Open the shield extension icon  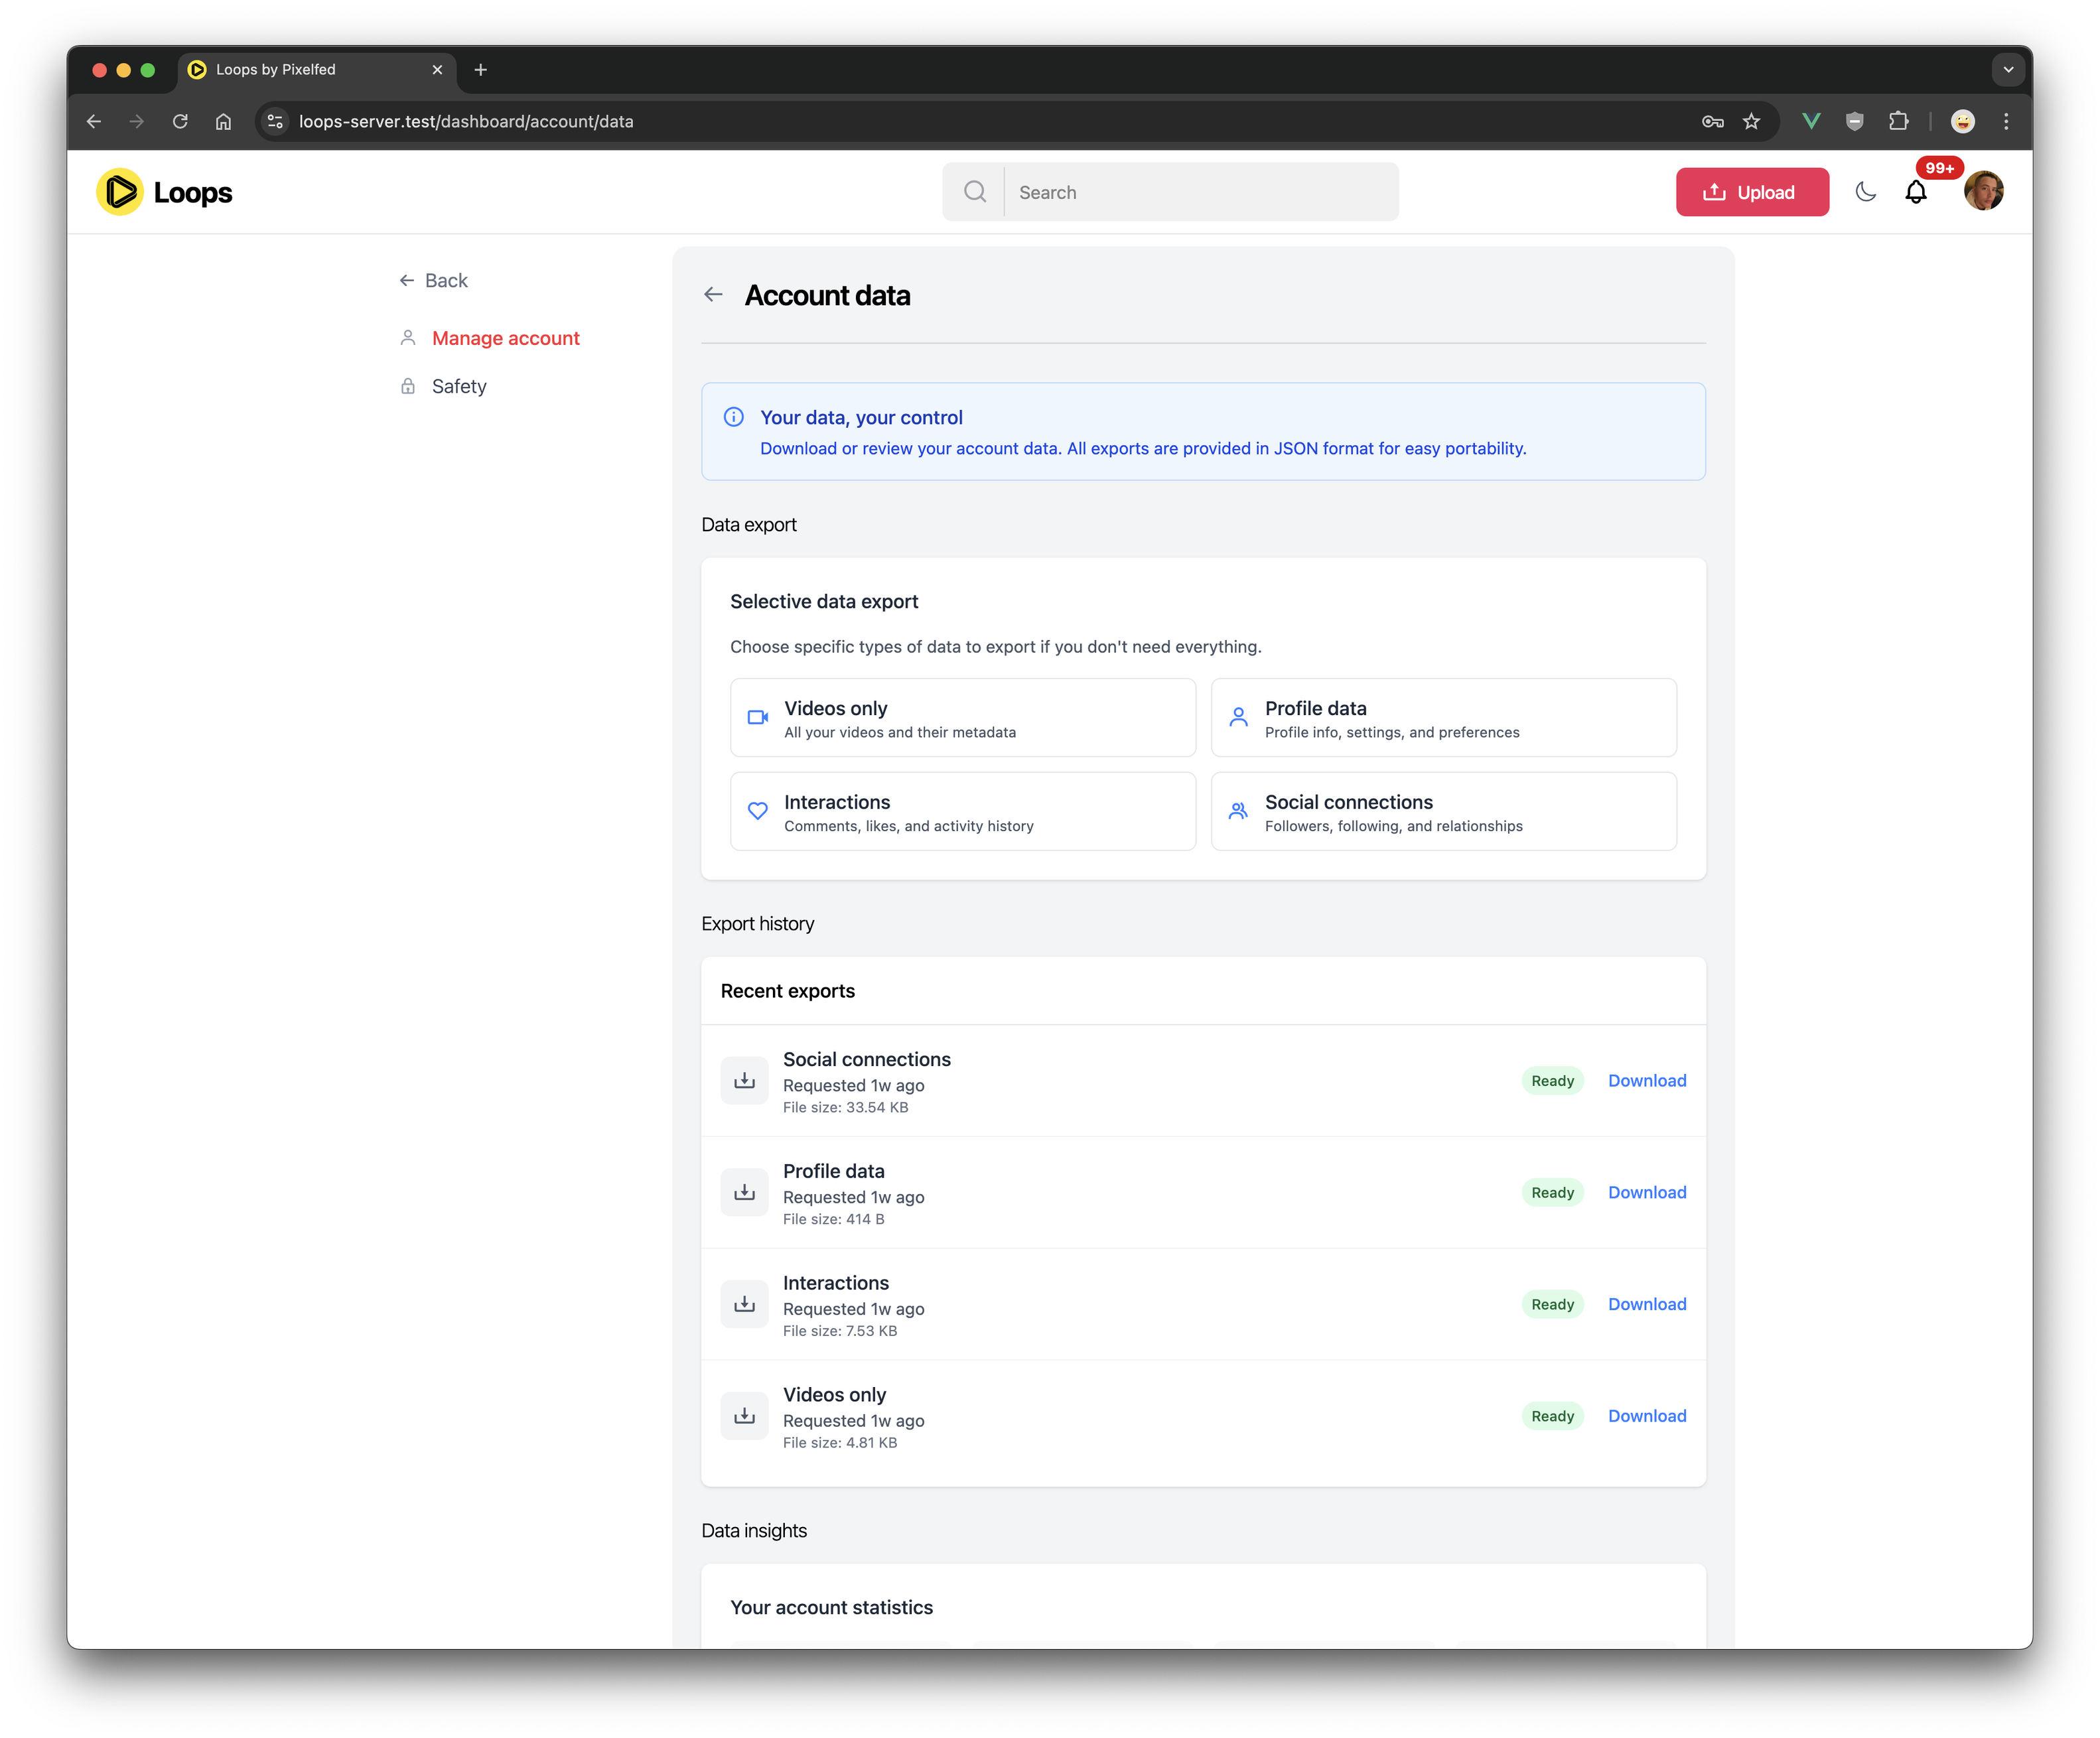coord(1855,121)
